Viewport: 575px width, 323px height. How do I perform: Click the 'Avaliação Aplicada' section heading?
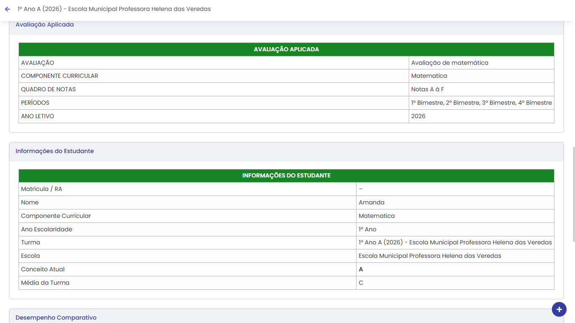tap(45, 24)
